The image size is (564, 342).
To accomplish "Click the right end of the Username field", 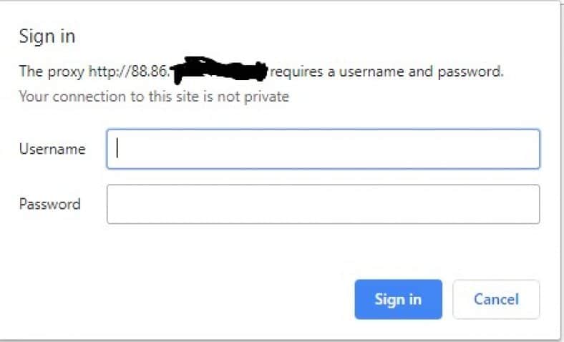I will (x=529, y=149).
